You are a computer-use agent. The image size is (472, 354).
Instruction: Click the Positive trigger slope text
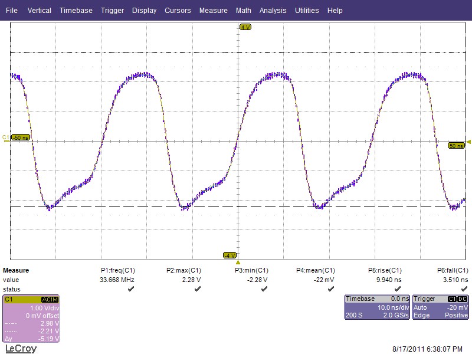456,315
